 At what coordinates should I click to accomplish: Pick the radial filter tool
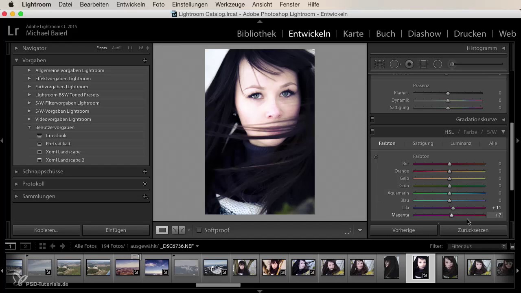tap(438, 64)
